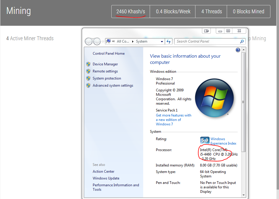Click the No Pen or Touch Input text

[x=218, y=187]
